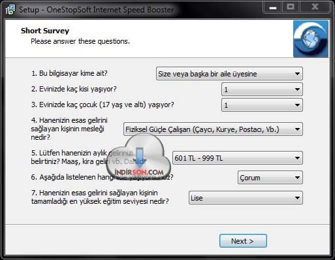Click 'Please answer these questions.' text

pyautogui.click(x=80, y=41)
